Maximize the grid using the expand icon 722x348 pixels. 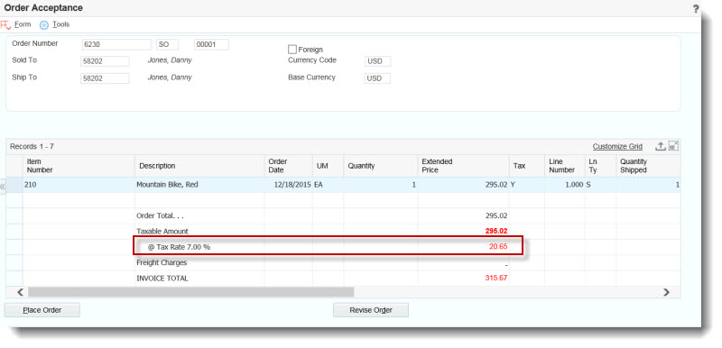[x=673, y=146]
